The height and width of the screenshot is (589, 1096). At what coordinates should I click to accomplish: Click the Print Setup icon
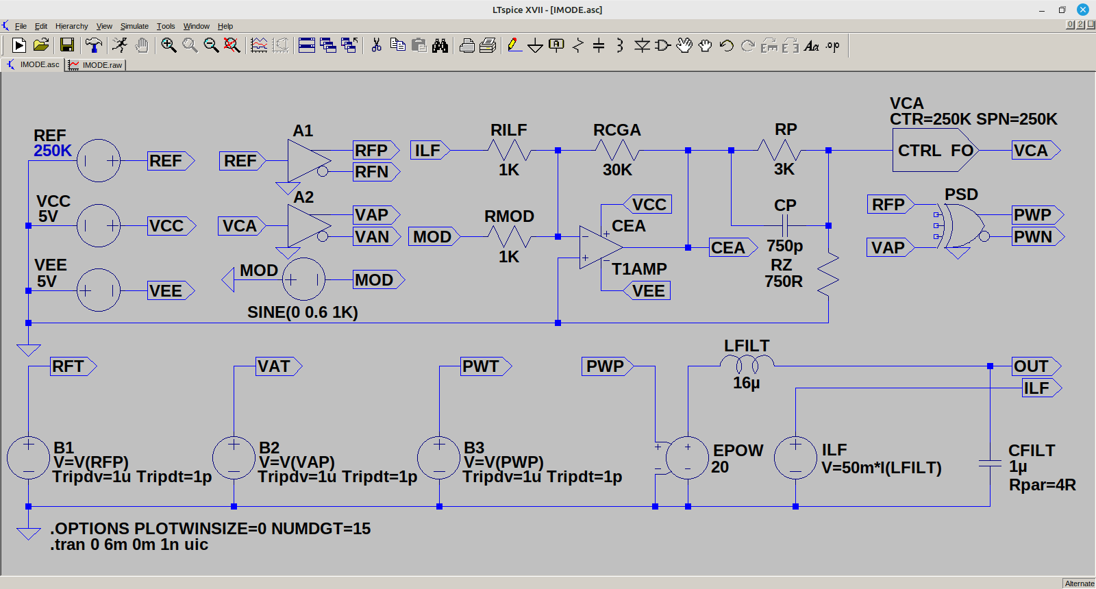click(x=467, y=45)
